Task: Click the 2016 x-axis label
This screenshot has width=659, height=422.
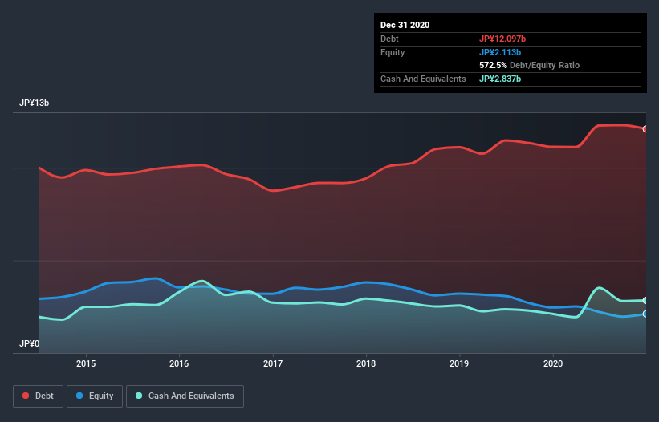Action: (x=179, y=363)
